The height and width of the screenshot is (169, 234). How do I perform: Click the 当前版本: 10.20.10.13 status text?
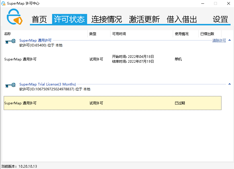tap(19, 166)
